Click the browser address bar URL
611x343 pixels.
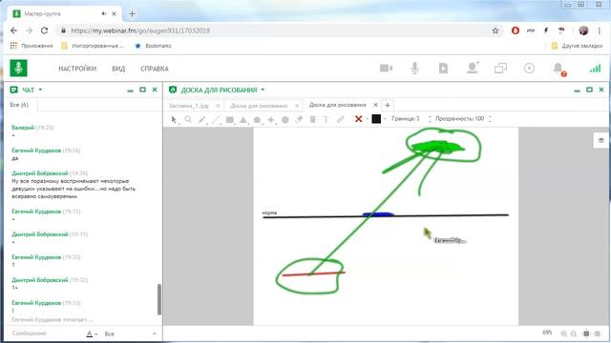140,30
